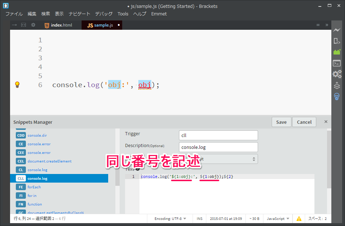This screenshot has height=226, width=345.
Task: Select the FE forEach snippet
Action: click(59, 187)
